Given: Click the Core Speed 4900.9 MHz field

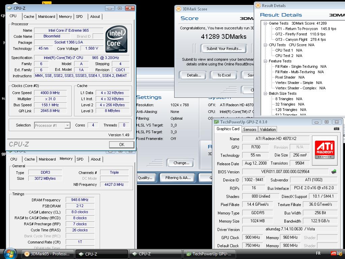Looking at the screenshot, I should coord(50,93).
